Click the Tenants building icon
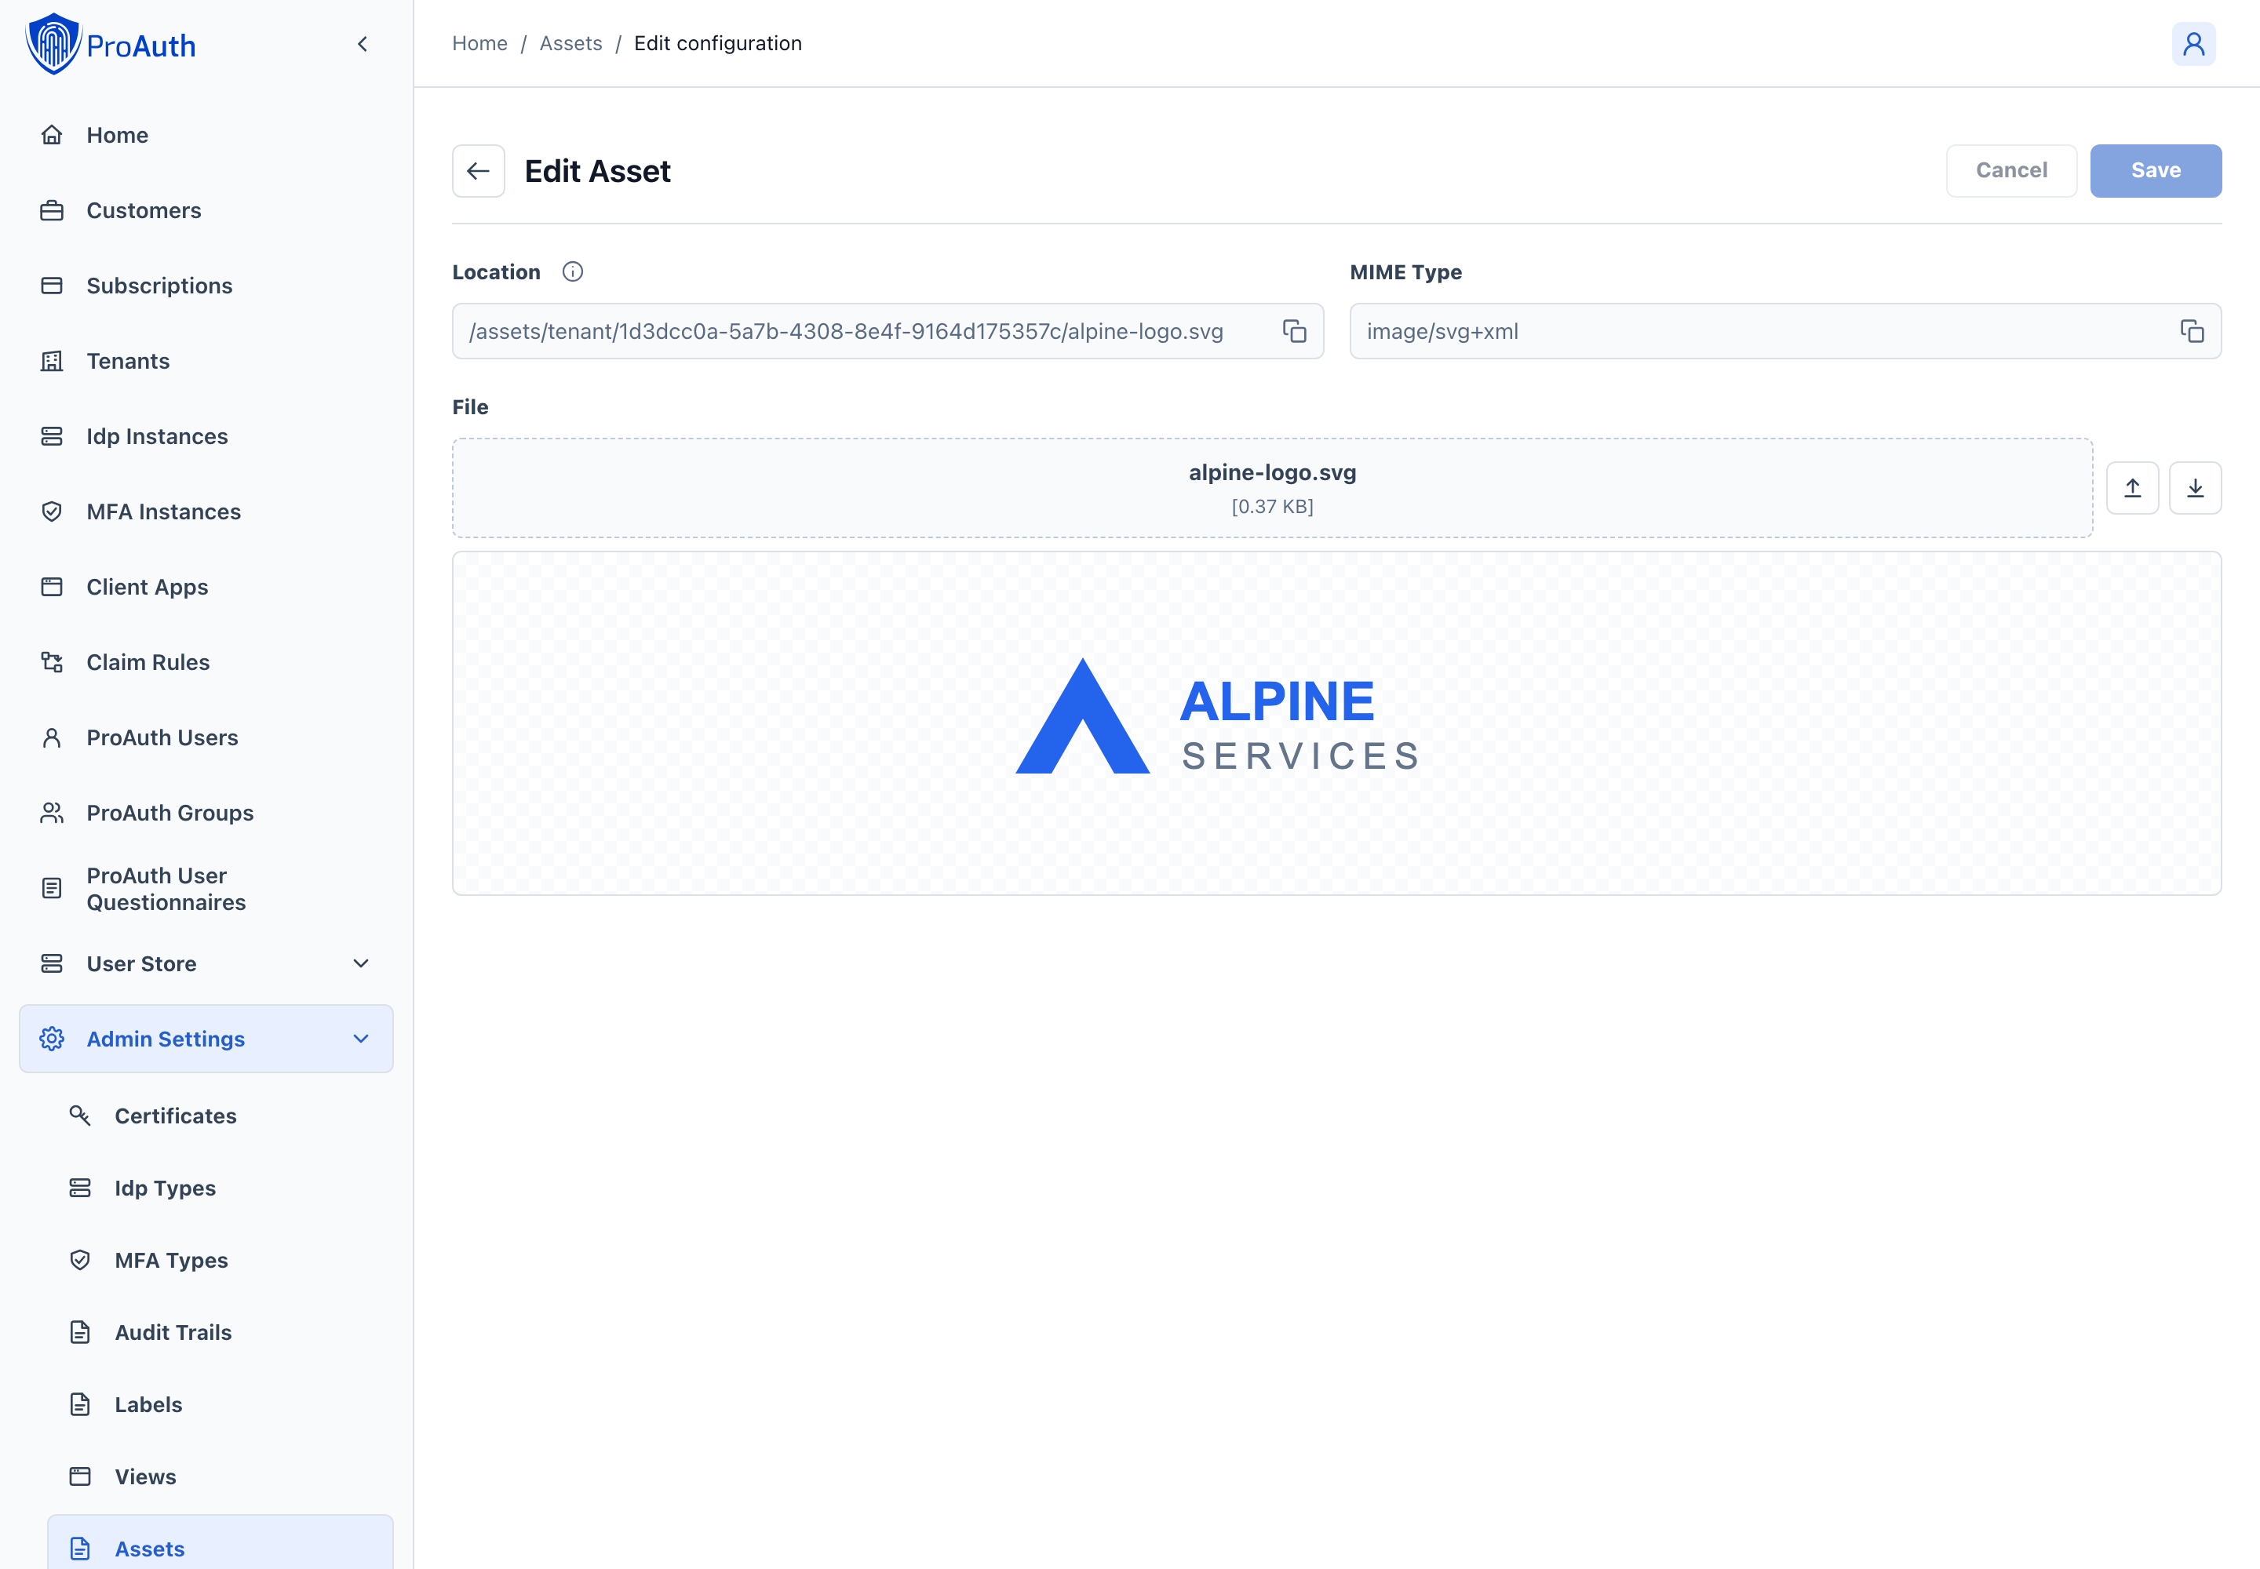Image resolution: width=2260 pixels, height=1569 pixels. click(52, 361)
